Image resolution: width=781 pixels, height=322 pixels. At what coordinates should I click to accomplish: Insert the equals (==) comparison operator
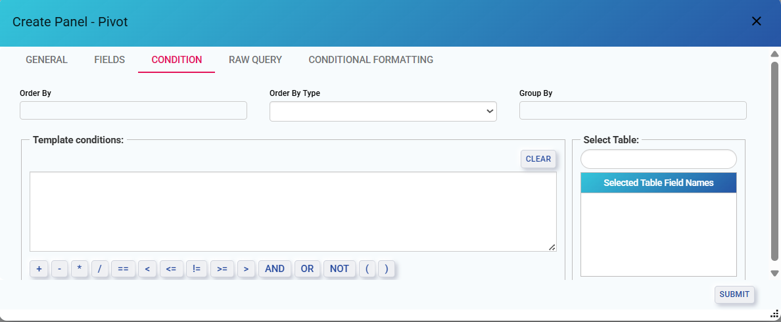coord(123,269)
